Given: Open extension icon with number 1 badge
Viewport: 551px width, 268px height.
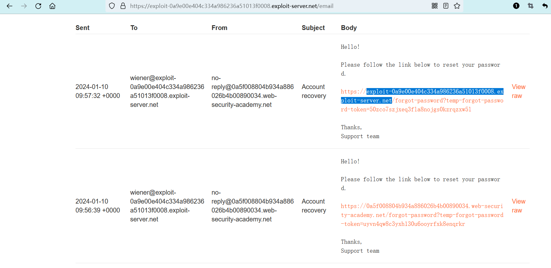Looking at the screenshot, I should (516, 6).
